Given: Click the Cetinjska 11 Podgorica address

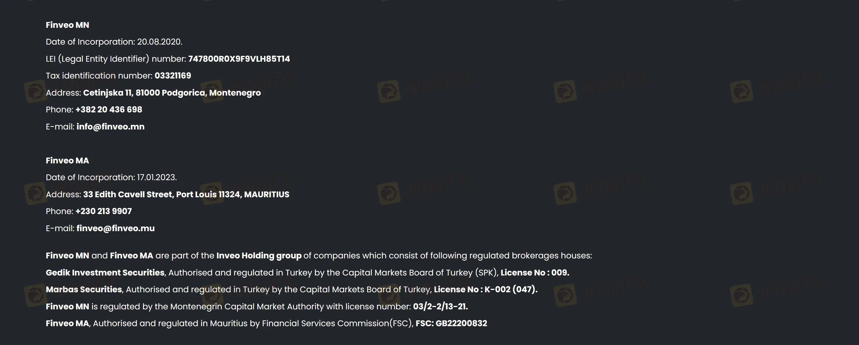Looking at the screenshot, I should click(172, 93).
